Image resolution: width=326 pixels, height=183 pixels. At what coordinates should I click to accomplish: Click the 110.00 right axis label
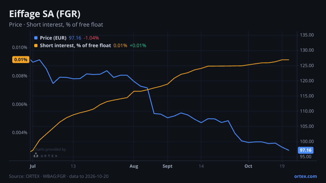click(x=307, y=111)
